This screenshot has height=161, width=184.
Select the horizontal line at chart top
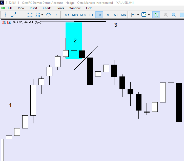(74, 21)
